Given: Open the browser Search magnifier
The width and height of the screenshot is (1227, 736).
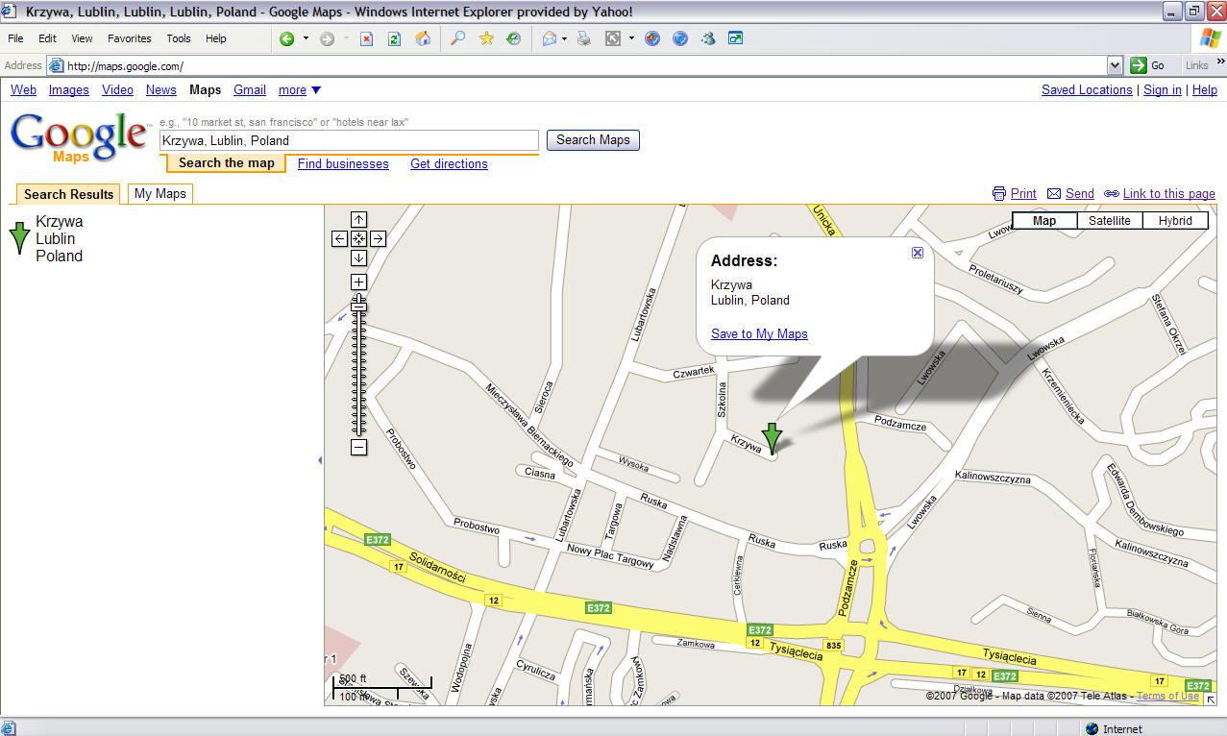Looking at the screenshot, I should coord(458,38).
